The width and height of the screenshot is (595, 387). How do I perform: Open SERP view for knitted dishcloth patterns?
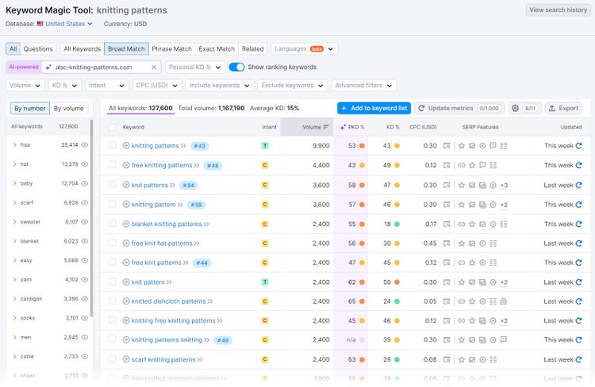pyautogui.click(x=447, y=301)
